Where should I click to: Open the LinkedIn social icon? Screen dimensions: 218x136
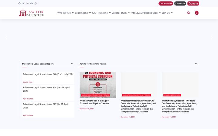28,3
